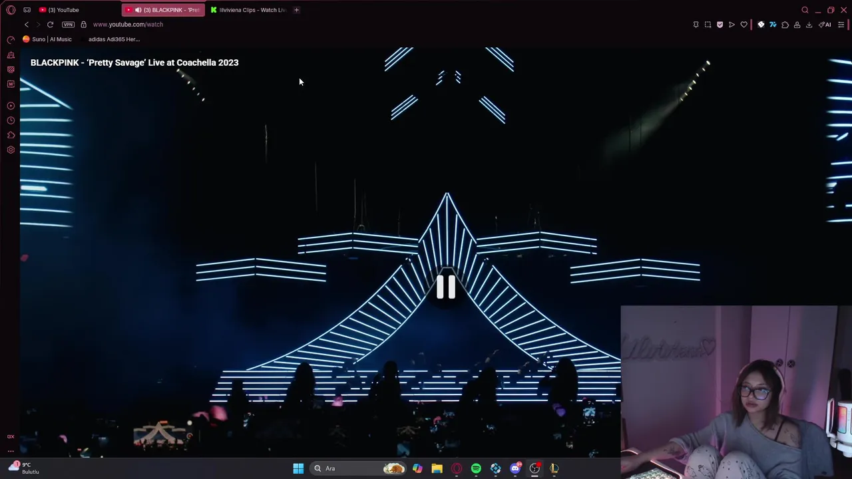Open the Windows Start menu
The image size is (852, 479).
[298, 468]
